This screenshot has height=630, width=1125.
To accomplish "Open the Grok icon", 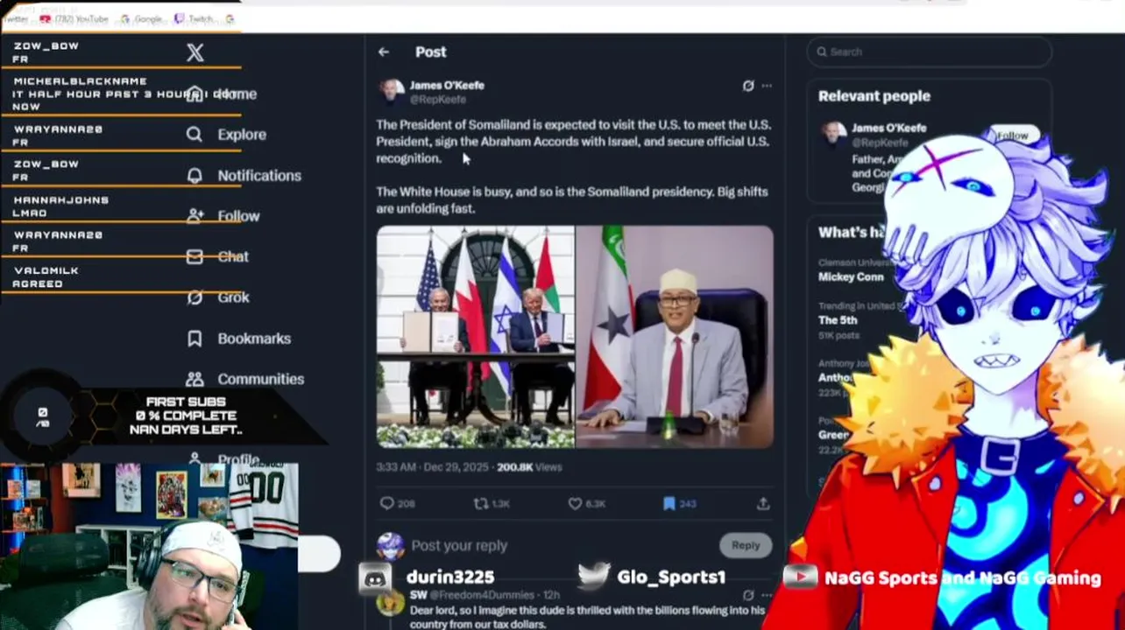I will coord(195,297).
